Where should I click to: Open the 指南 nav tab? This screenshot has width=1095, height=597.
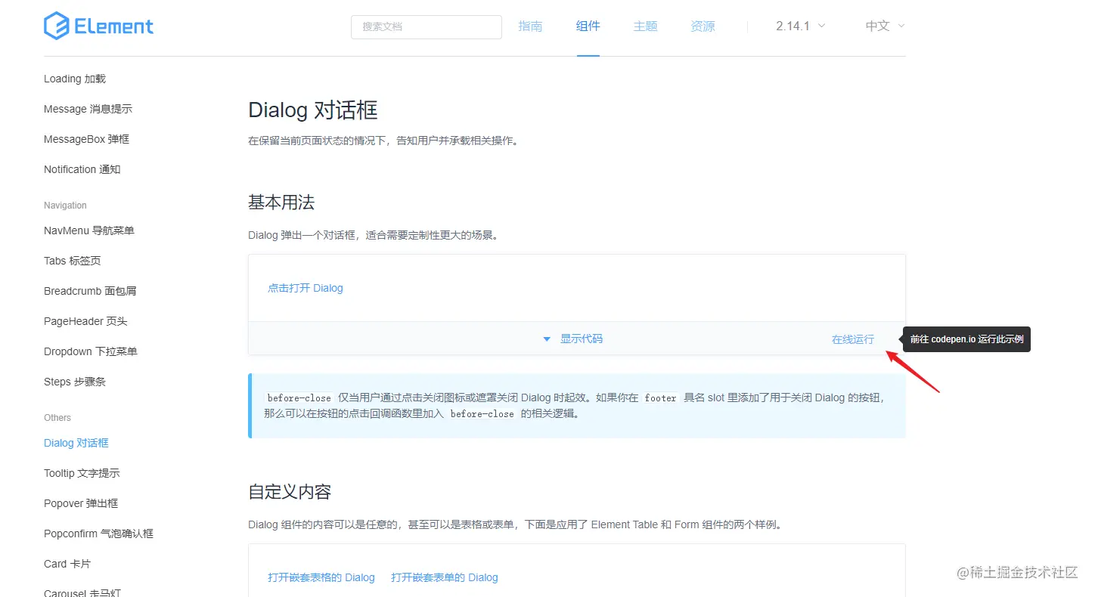point(530,26)
